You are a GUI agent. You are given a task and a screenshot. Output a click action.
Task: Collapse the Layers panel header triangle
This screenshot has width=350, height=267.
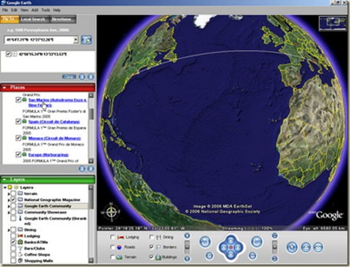(4, 180)
